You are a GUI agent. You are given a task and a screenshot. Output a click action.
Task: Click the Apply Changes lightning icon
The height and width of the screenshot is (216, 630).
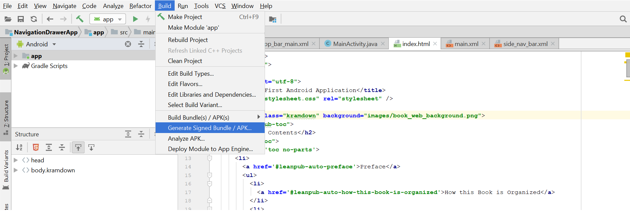148,19
